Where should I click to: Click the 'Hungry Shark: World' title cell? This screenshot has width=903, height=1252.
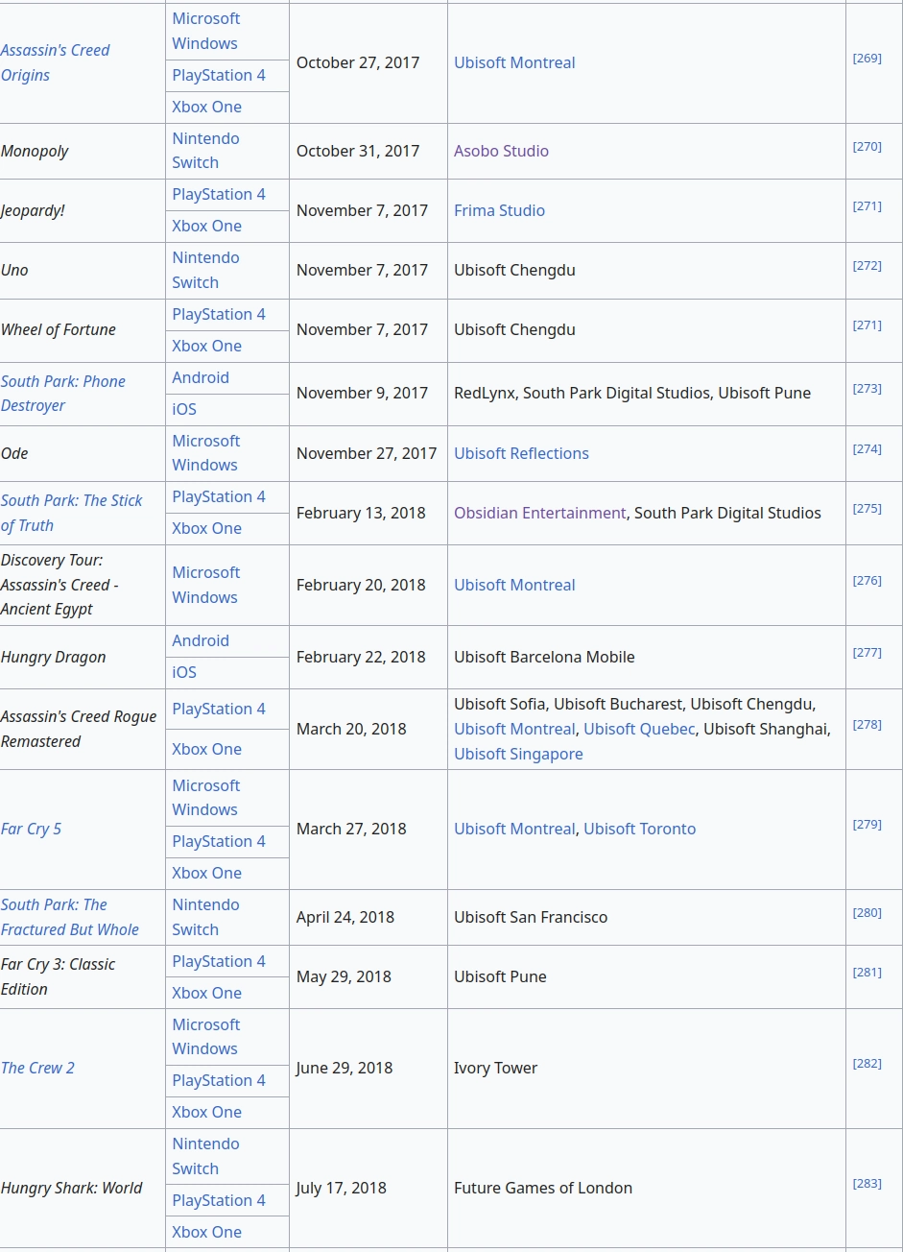pyautogui.click(x=83, y=1188)
